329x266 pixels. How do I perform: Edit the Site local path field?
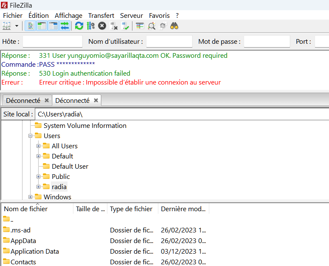click(182, 114)
